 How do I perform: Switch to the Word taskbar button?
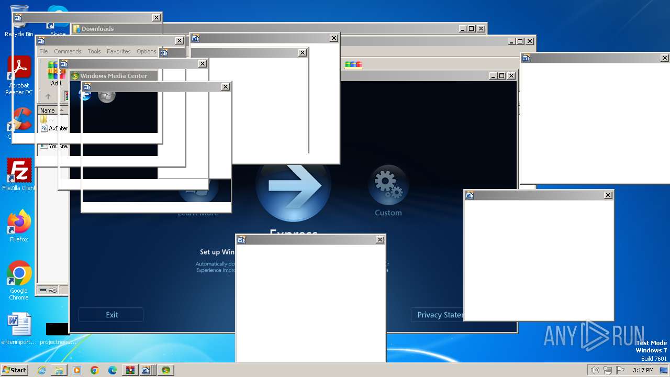[x=147, y=370]
